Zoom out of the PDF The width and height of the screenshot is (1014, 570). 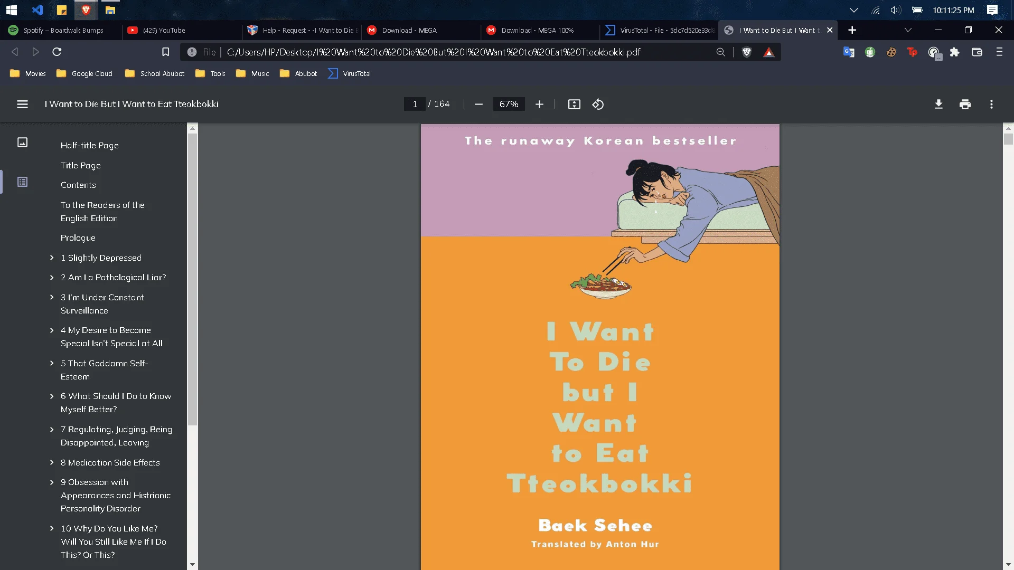coord(478,104)
